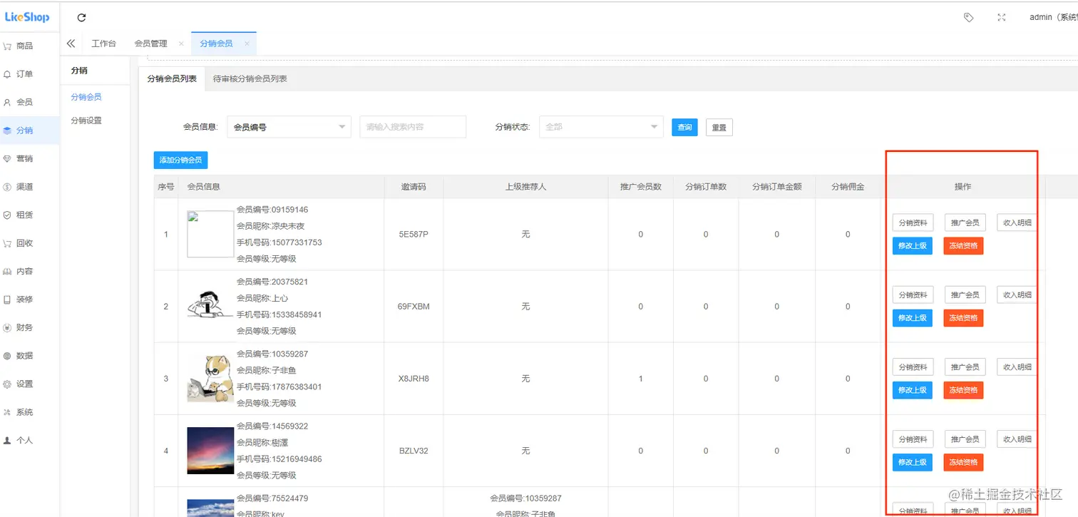This screenshot has width=1078, height=517.
Task: Click 添加分销会员 button
Action: tap(180, 160)
